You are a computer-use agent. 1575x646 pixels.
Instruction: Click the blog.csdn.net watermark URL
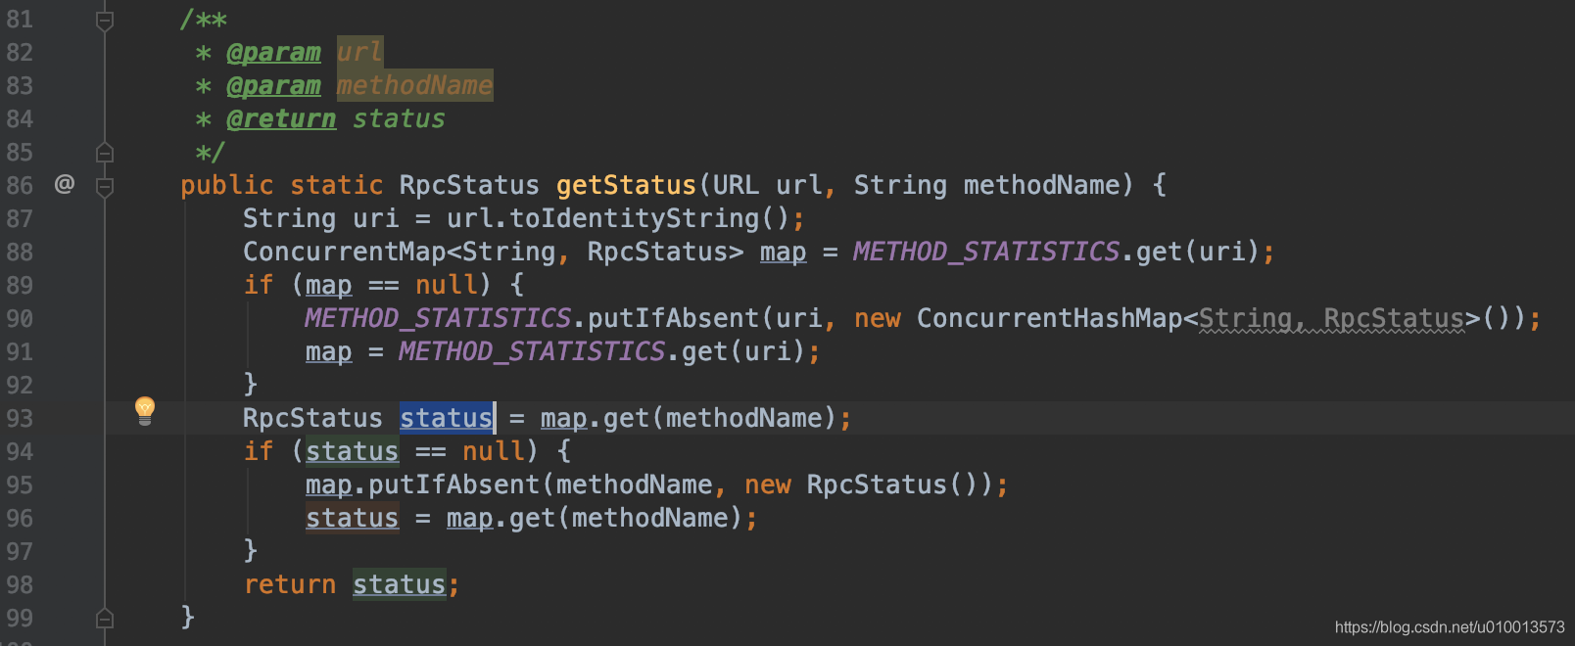[x=1449, y=627]
